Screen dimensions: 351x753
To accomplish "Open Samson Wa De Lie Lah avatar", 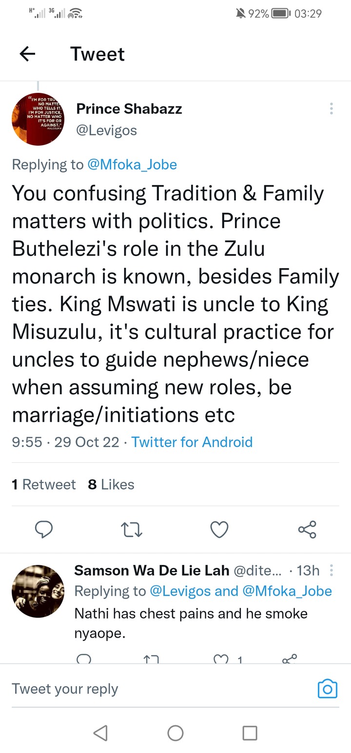I will tap(38, 591).
